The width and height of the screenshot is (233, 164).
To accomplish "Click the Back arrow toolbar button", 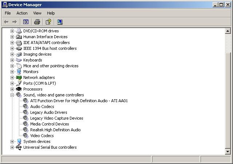I will point(6,22).
